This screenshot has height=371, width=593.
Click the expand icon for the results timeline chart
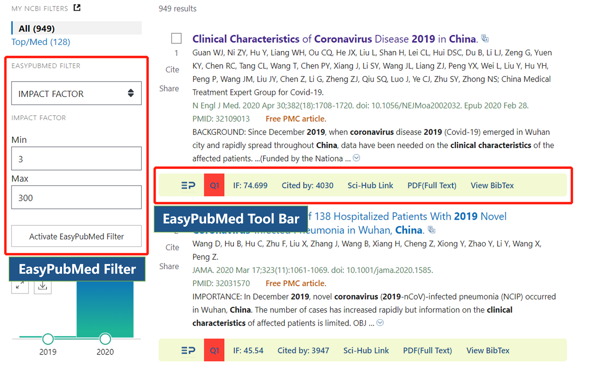[x=20, y=287]
